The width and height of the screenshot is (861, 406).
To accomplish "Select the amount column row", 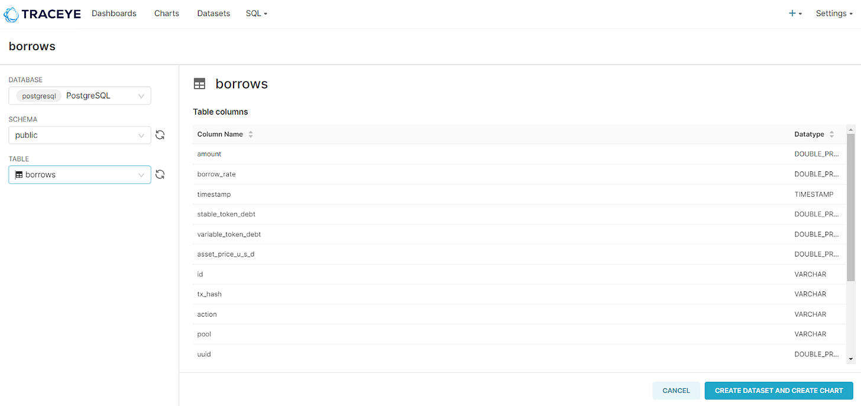I will [520, 154].
